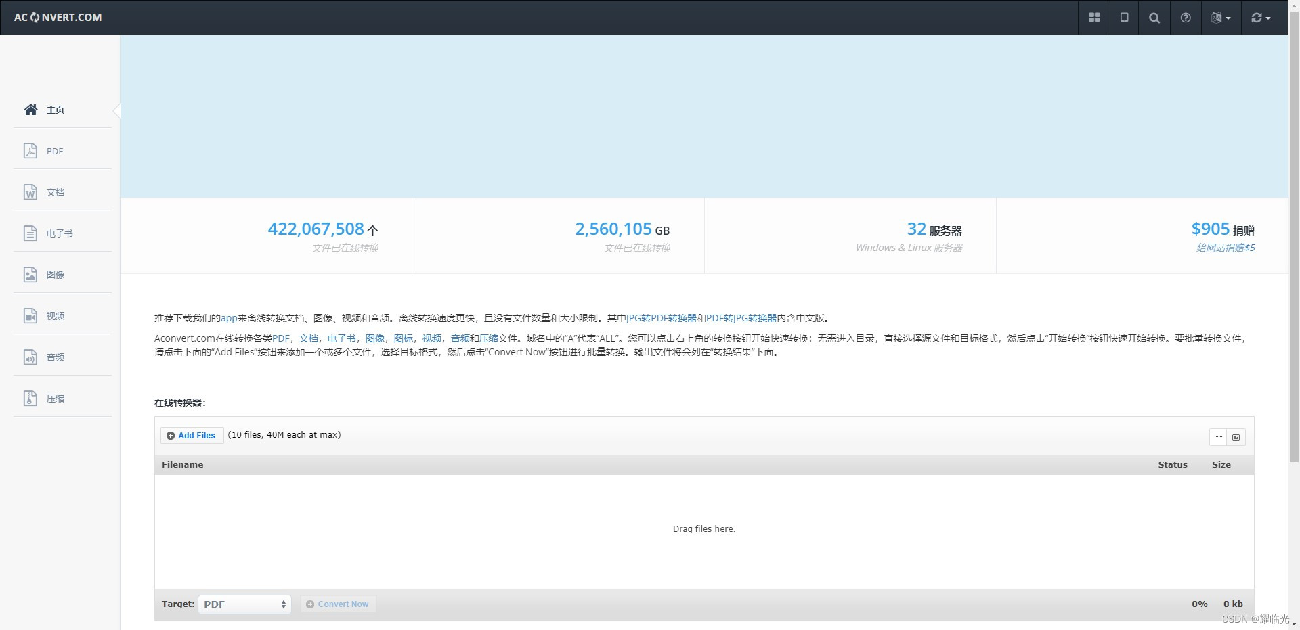Click the image file icon in sidebar
The image size is (1300, 630).
pos(30,275)
